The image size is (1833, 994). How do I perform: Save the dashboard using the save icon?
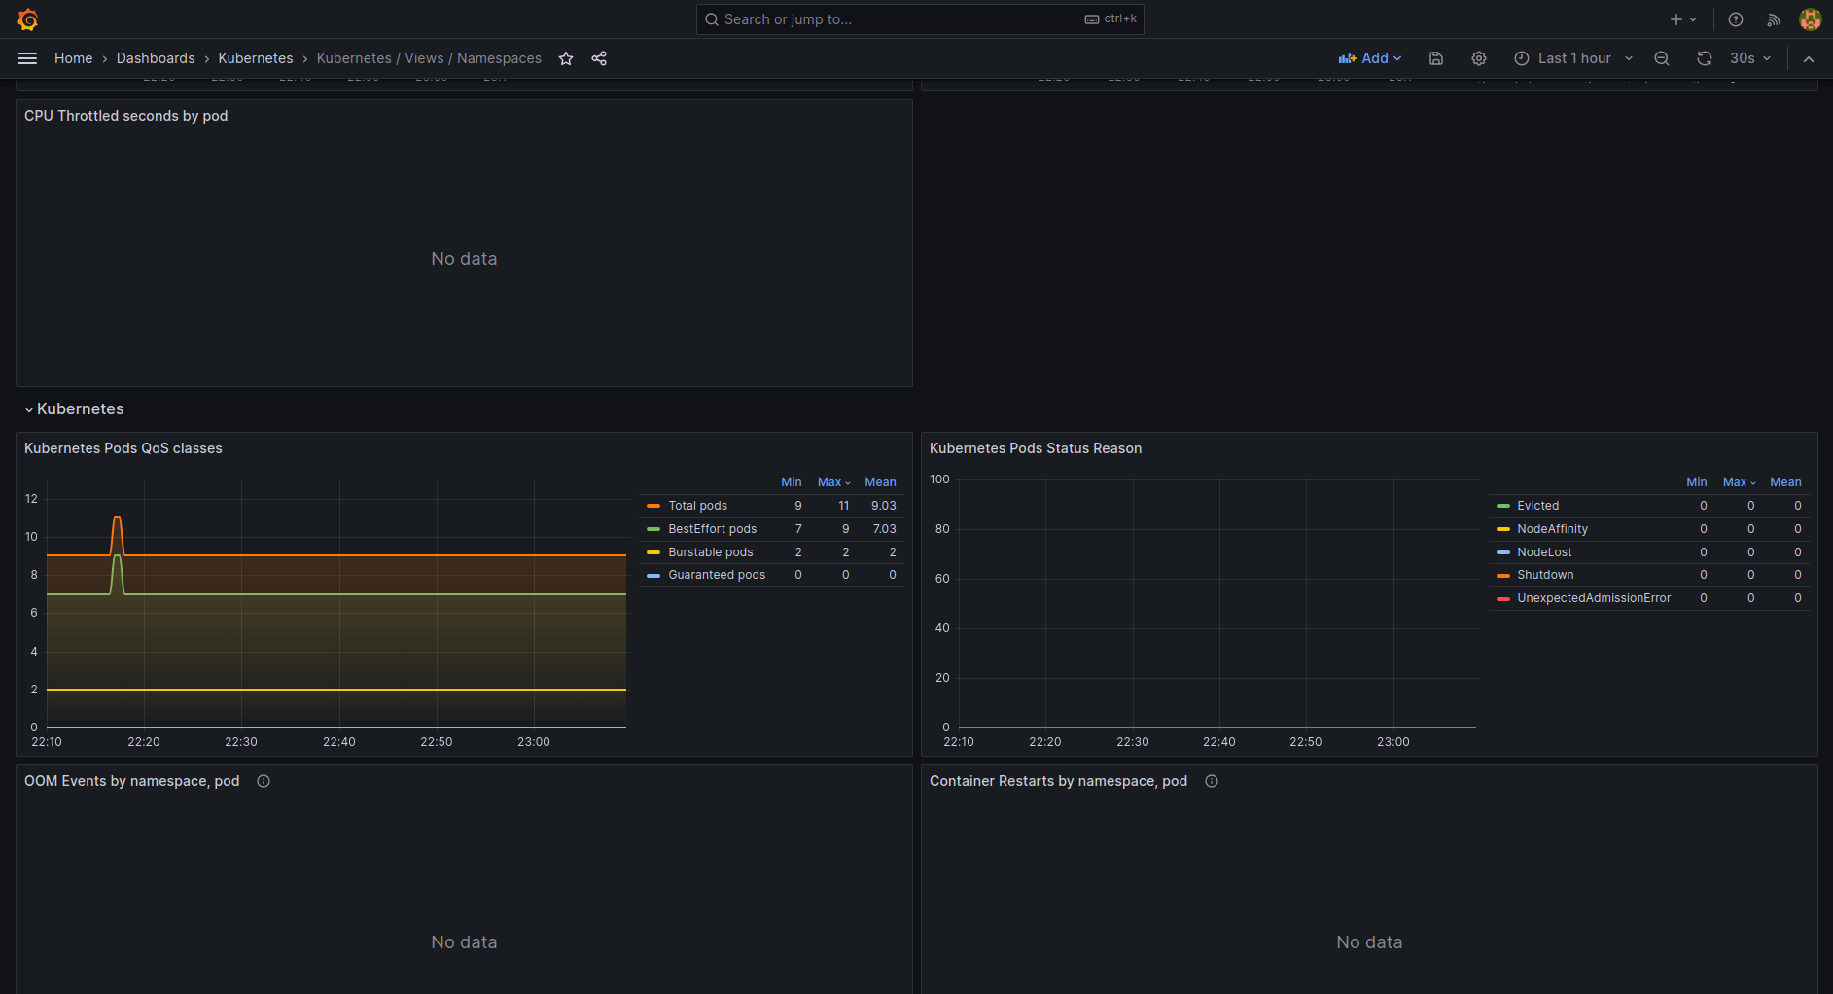1435,58
